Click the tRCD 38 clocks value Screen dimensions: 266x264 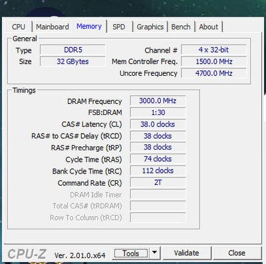[x=158, y=136]
